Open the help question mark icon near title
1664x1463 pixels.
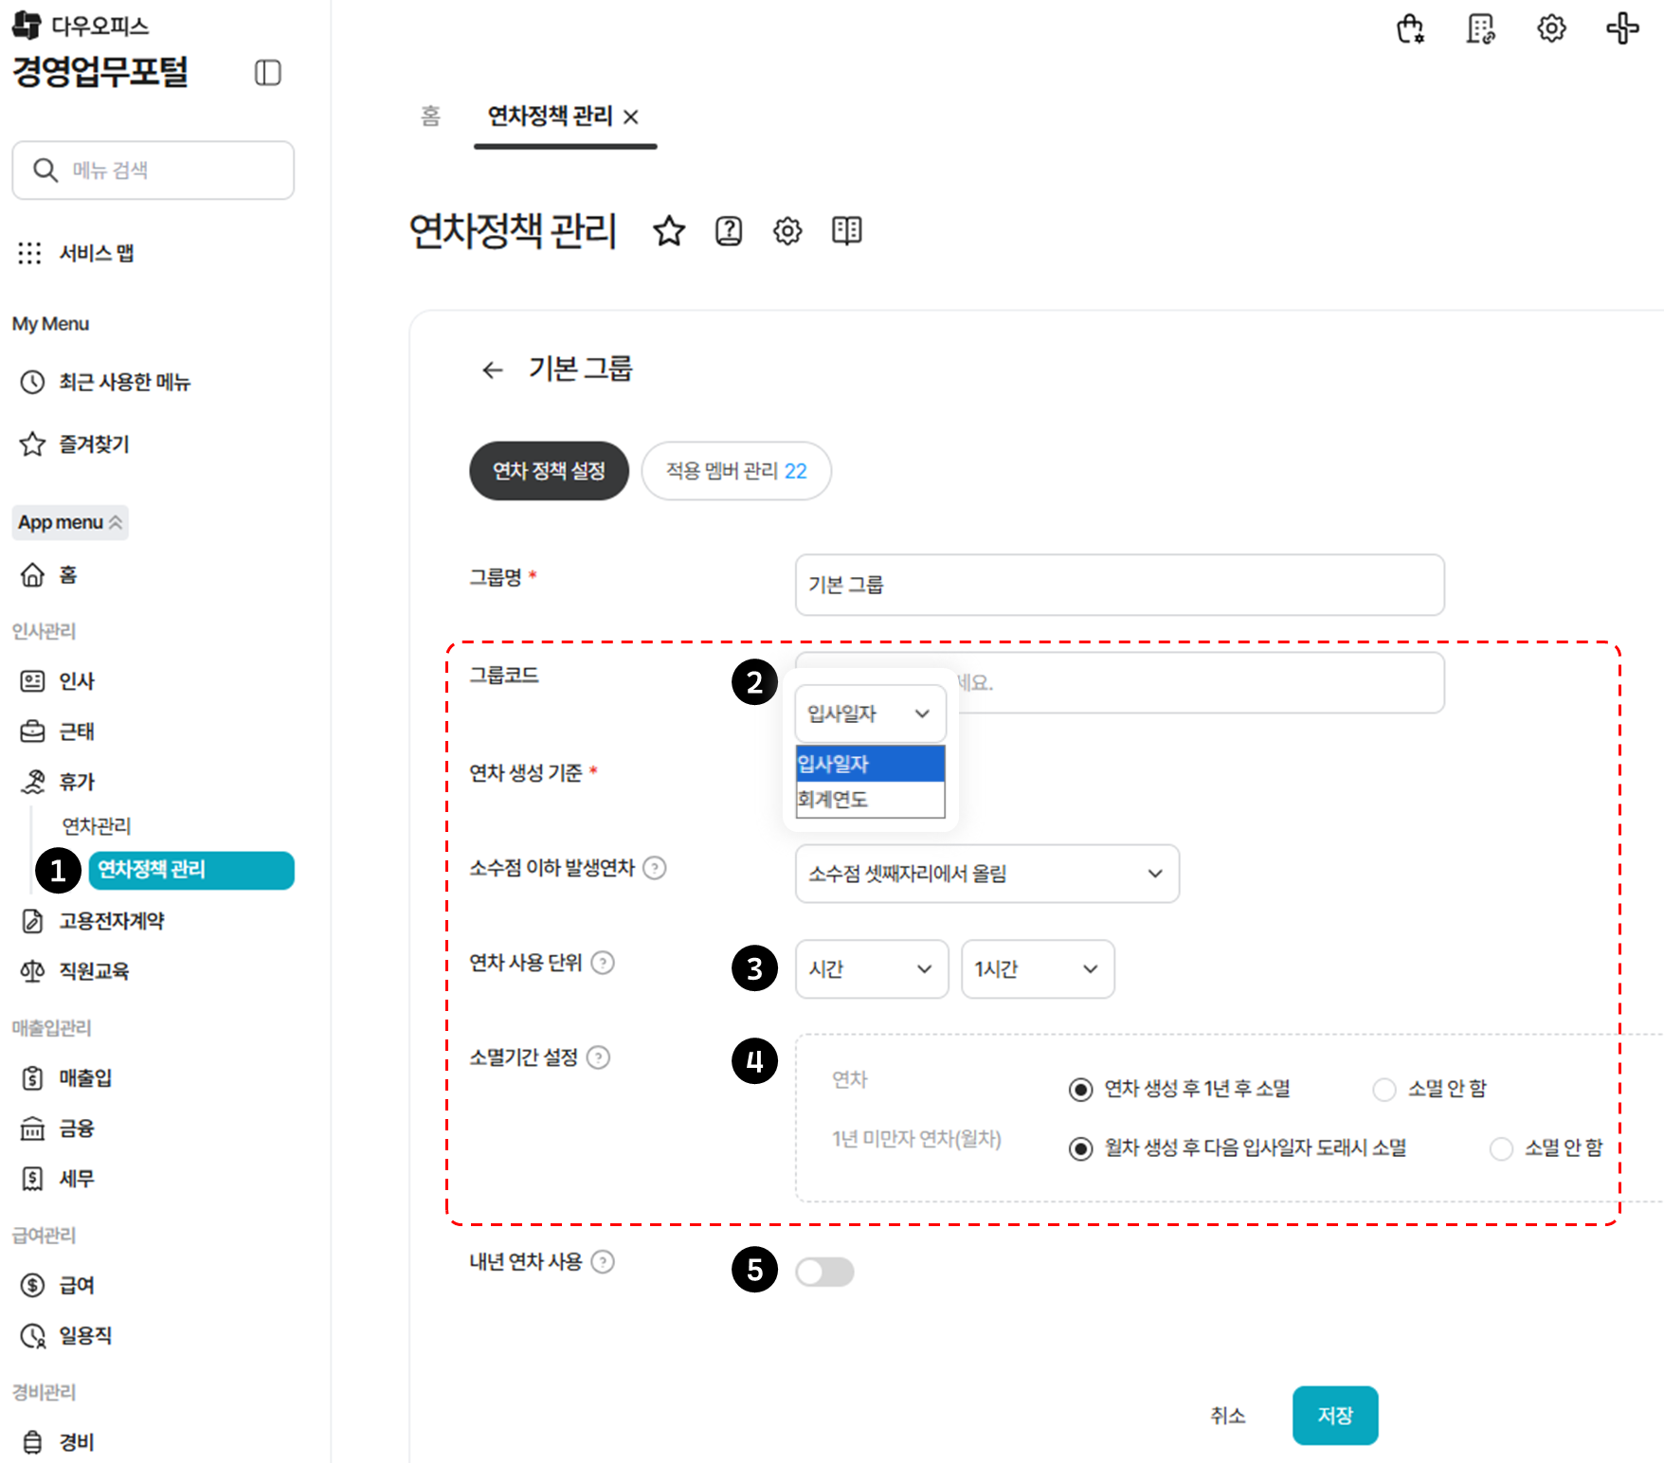[728, 231]
